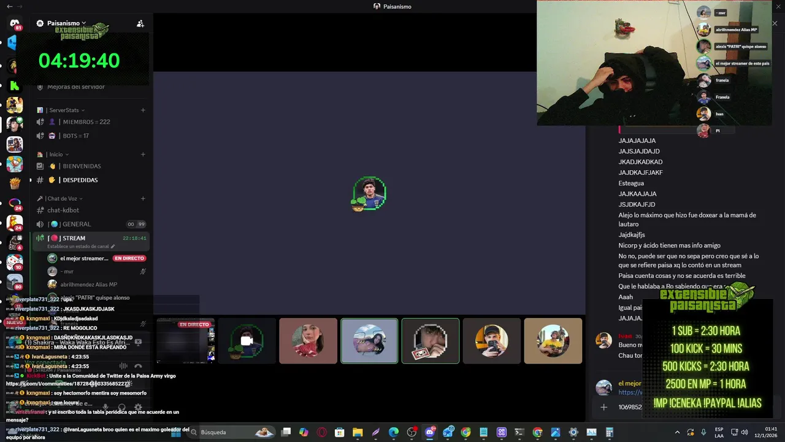
Task: Select the guitar player participant tile
Action: [553, 341]
